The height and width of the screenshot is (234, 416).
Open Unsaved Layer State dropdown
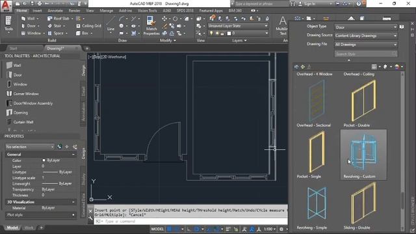coord(238,26)
